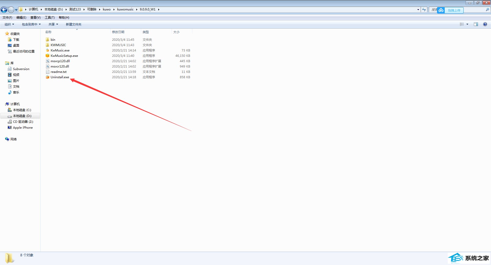Change view with the view icon

coord(462,24)
